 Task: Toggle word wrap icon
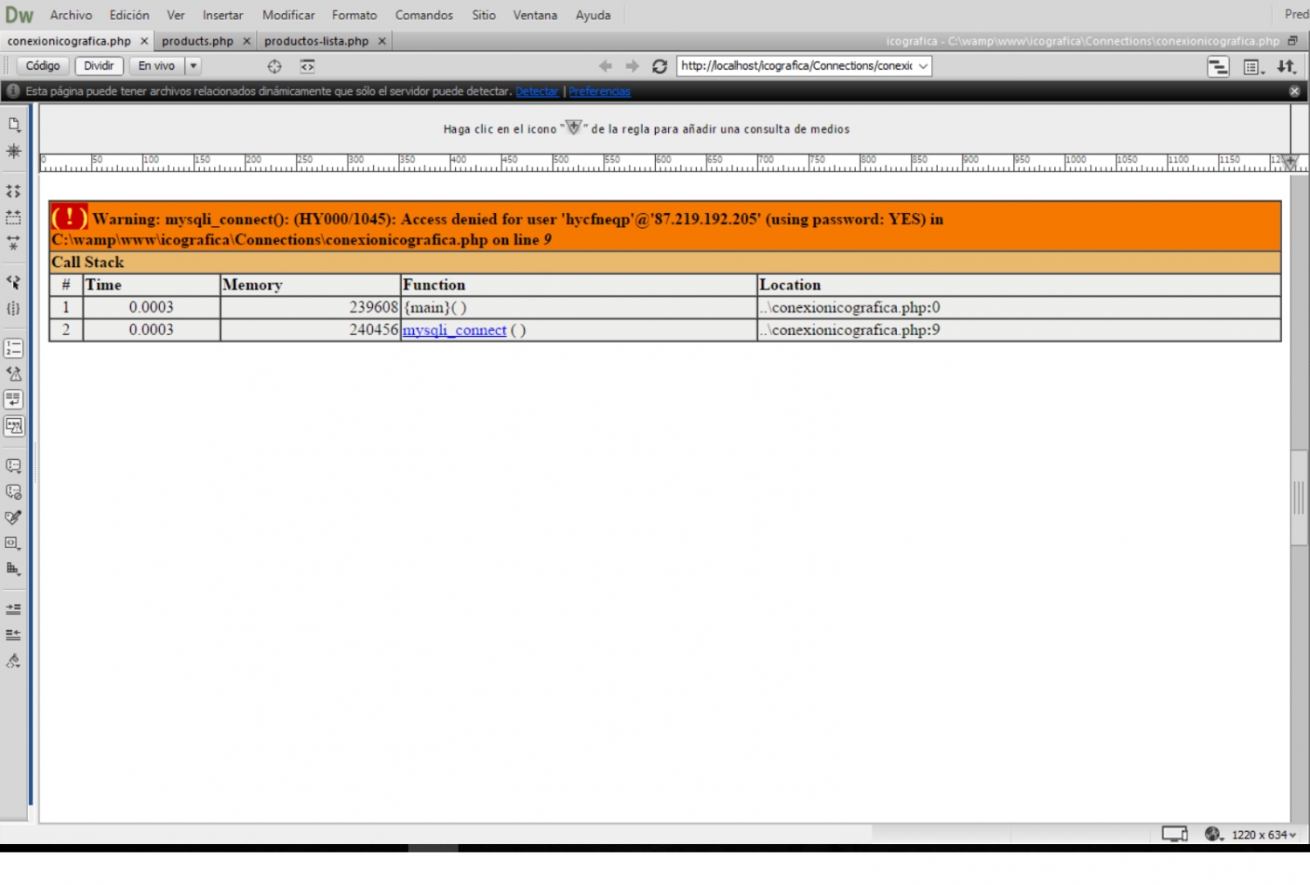14,400
